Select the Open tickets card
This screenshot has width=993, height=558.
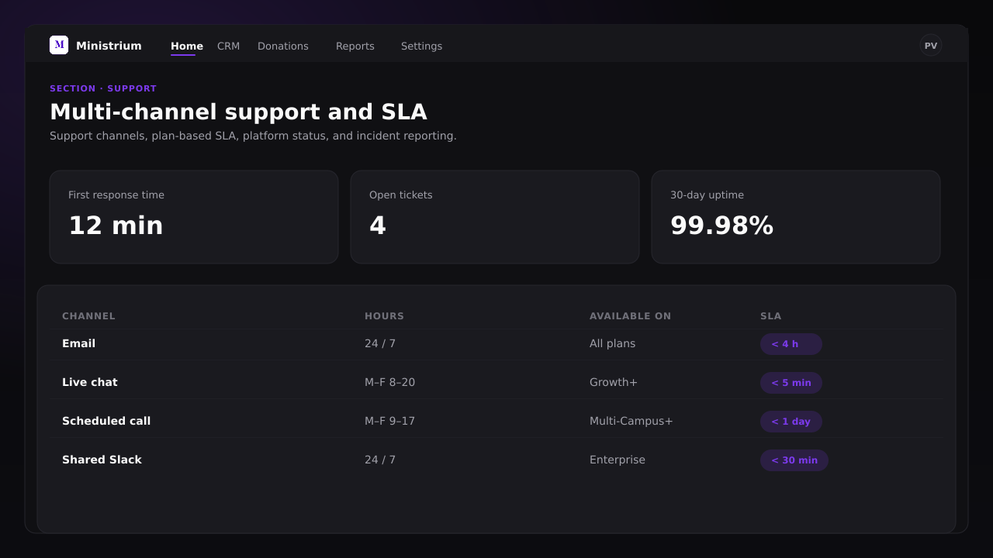point(495,217)
